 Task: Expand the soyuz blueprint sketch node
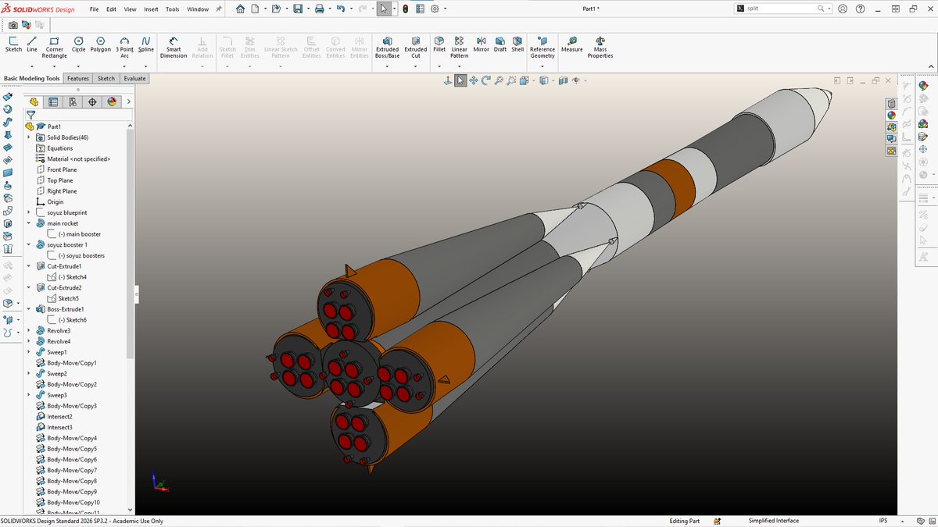29,212
